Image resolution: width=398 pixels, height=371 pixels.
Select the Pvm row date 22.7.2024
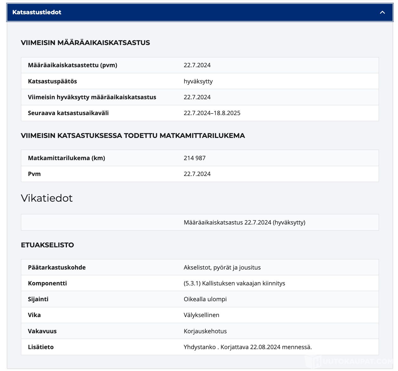[197, 174]
